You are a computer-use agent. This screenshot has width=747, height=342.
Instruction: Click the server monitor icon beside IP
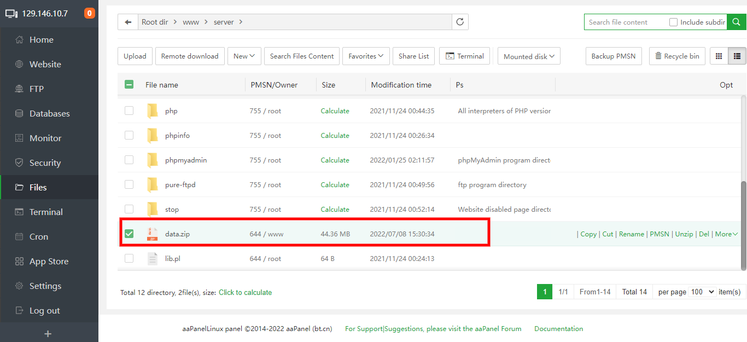click(x=11, y=14)
